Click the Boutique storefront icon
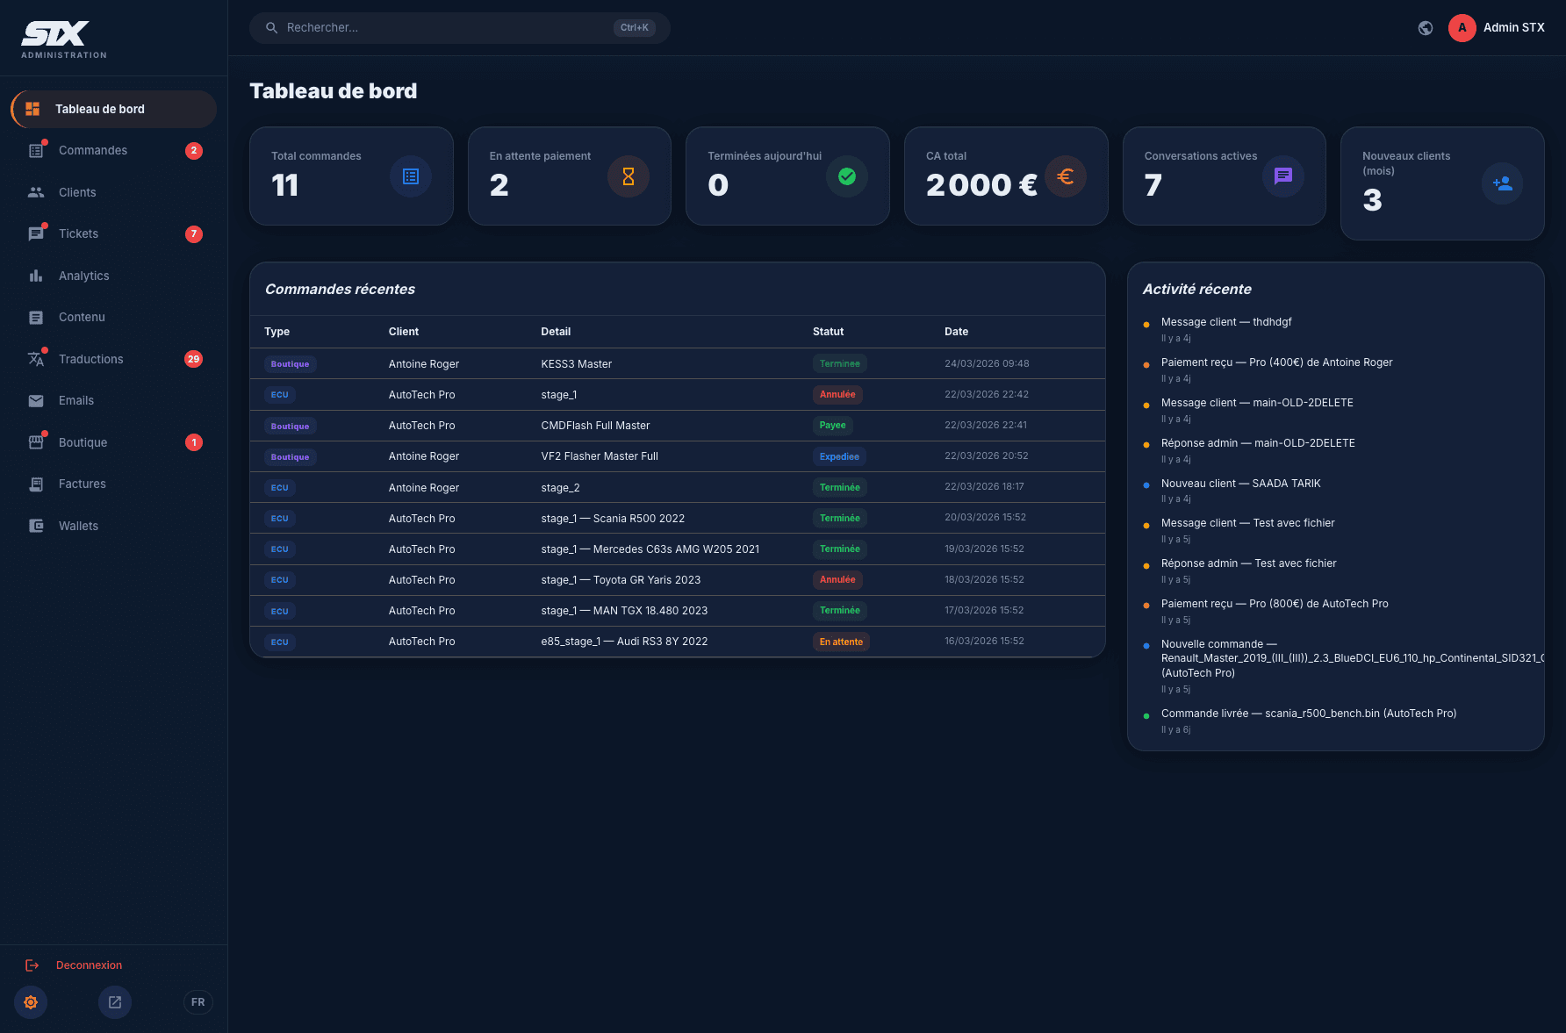1566x1033 pixels. (36, 442)
